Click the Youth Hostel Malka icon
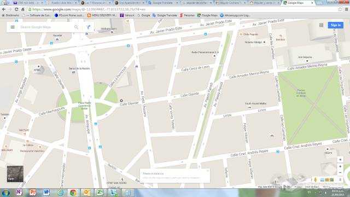 [x=249, y=107]
